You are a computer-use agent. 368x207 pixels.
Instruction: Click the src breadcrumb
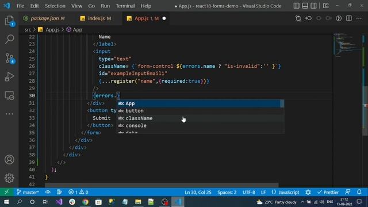pyautogui.click(x=28, y=30)
